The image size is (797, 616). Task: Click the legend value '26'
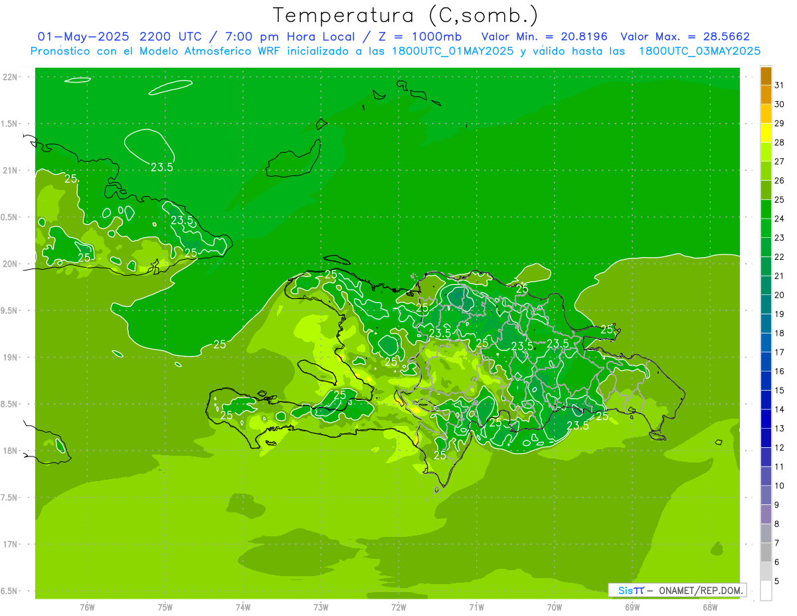(x=779, y=180)
